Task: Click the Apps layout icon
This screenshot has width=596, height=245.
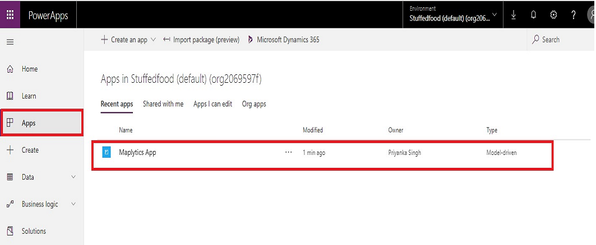Action: (10, 123)
